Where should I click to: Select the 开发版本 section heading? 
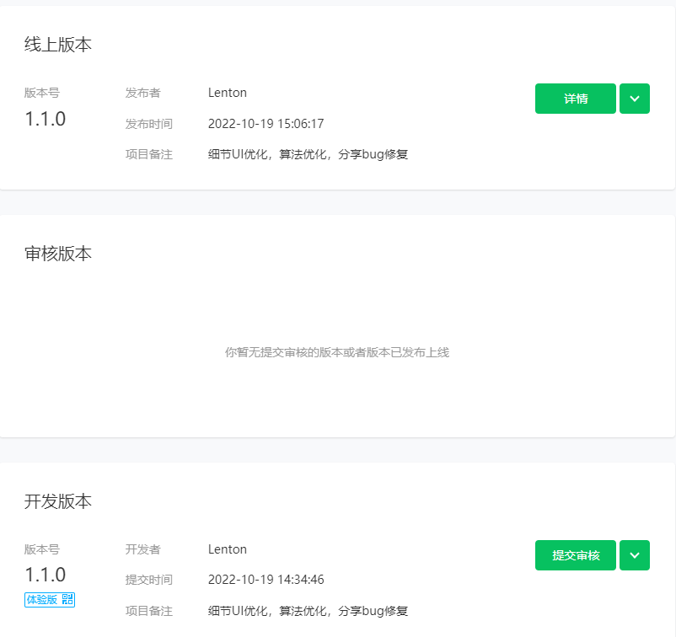click(x=58, y=501)
